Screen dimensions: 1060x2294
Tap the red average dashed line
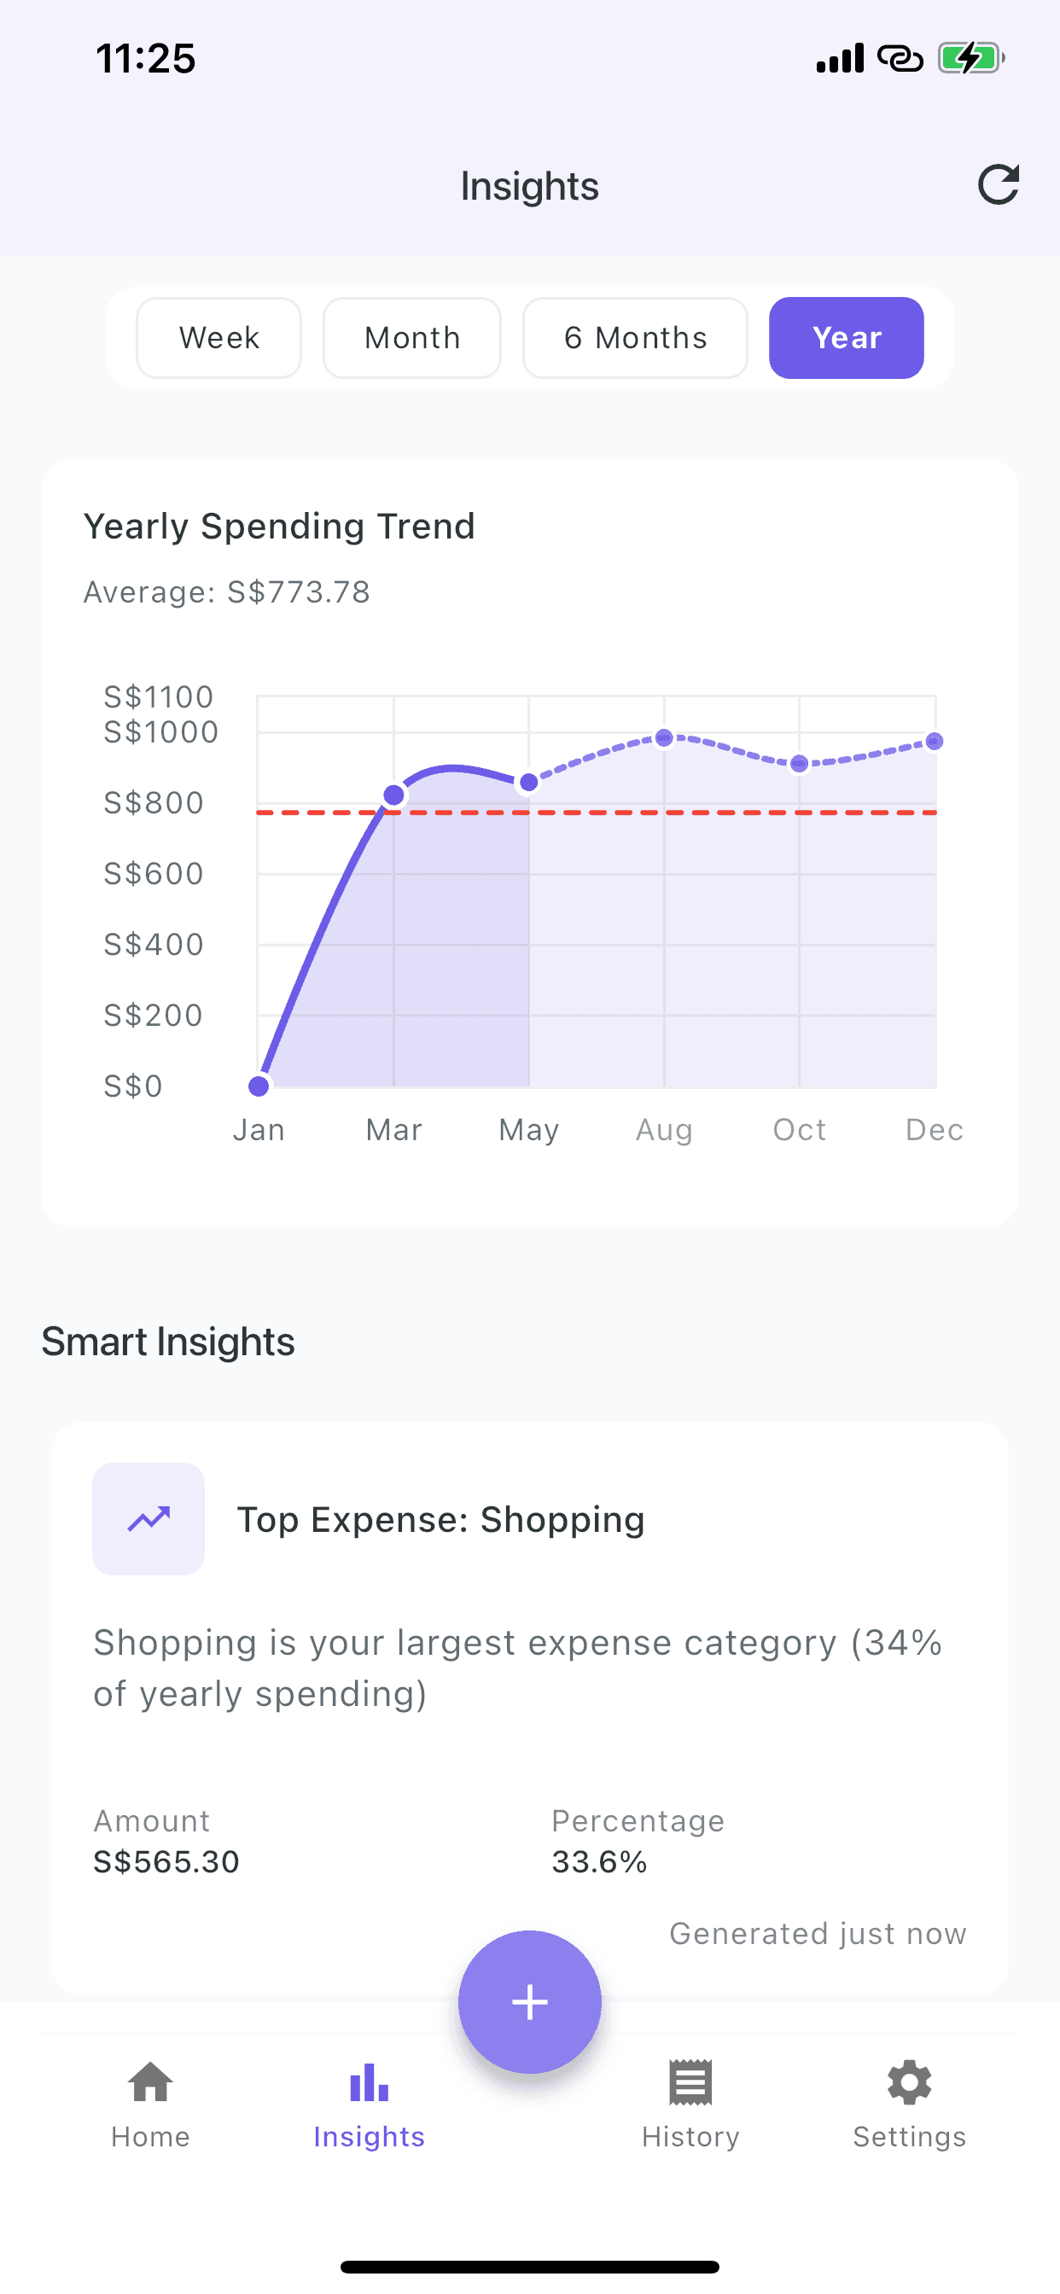pyautogui.click(x=597, y=813)
